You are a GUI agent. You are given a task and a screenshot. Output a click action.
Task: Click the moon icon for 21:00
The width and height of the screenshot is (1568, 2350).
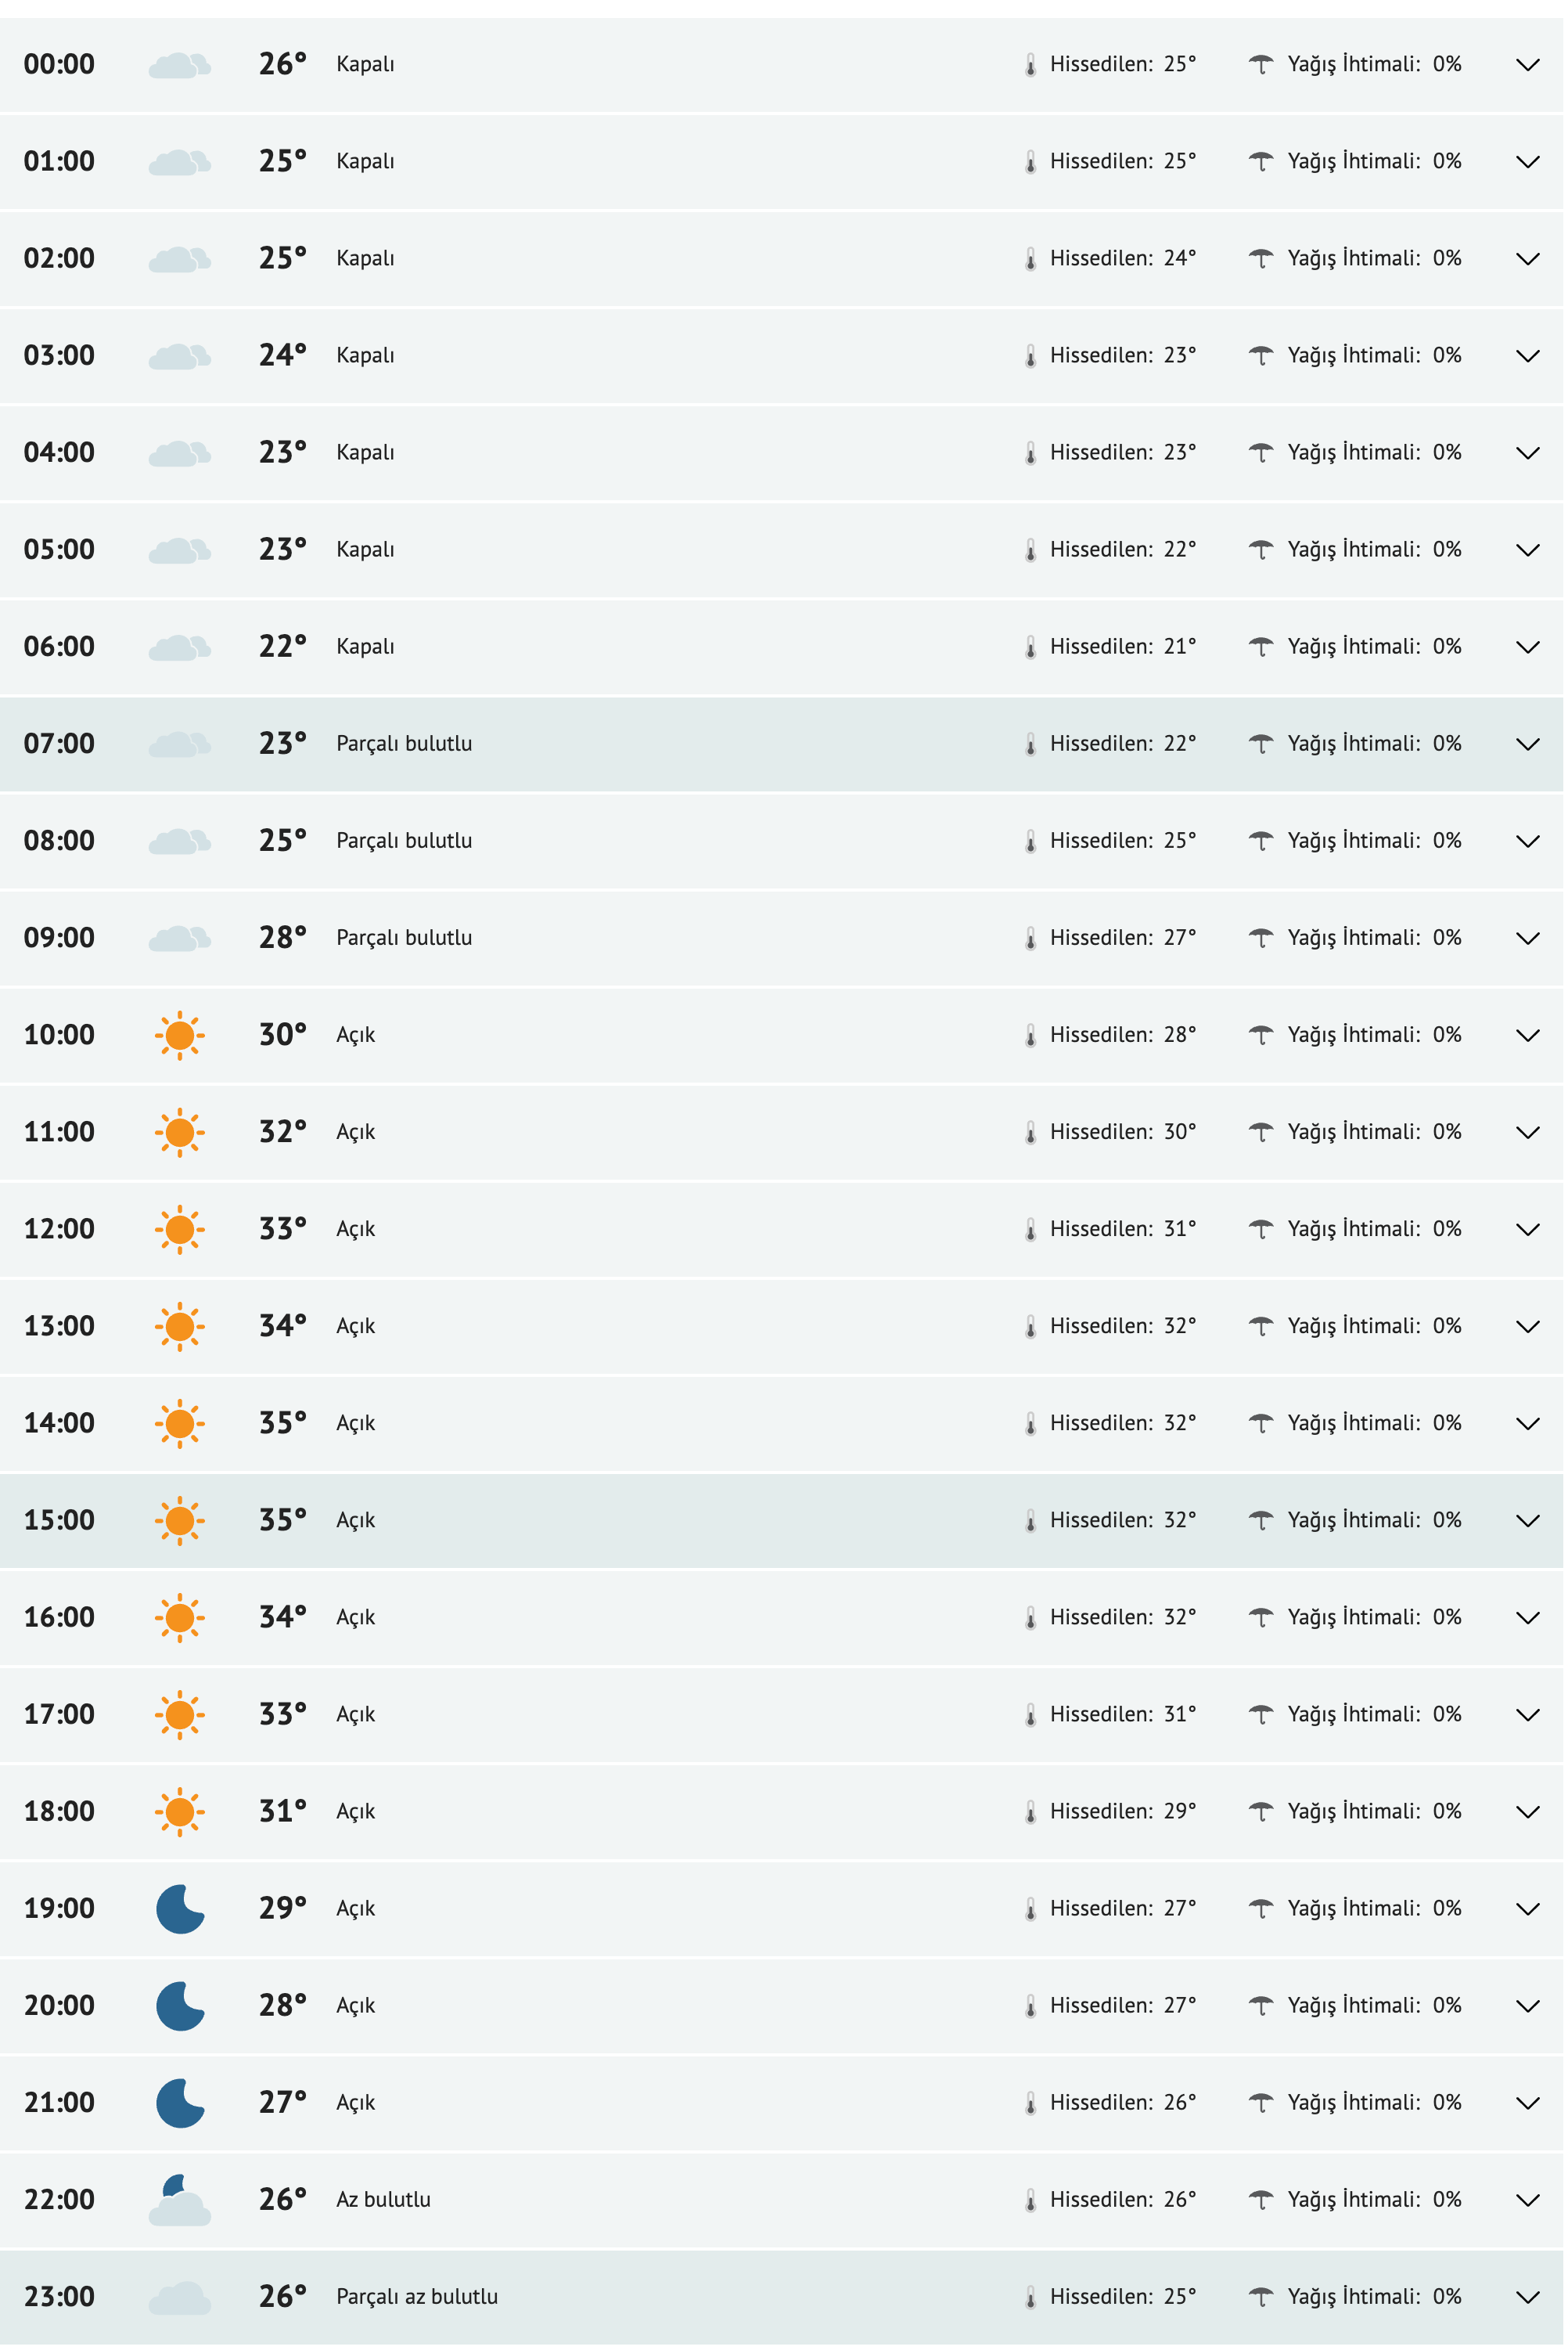click(181, 2101)
